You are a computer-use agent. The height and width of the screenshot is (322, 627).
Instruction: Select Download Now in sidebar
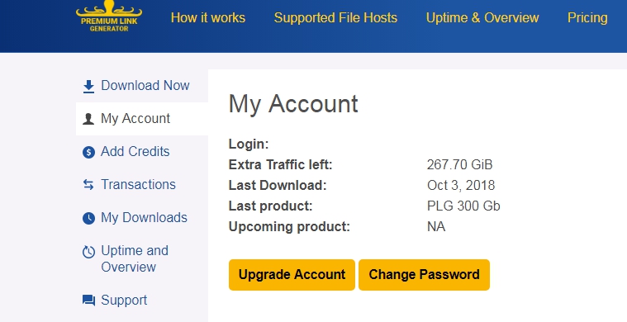coord(142,86)
